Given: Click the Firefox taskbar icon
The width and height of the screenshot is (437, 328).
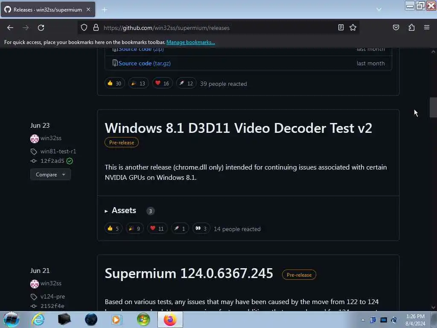Looking at the screenshot, I should click(x=170, y=319).
